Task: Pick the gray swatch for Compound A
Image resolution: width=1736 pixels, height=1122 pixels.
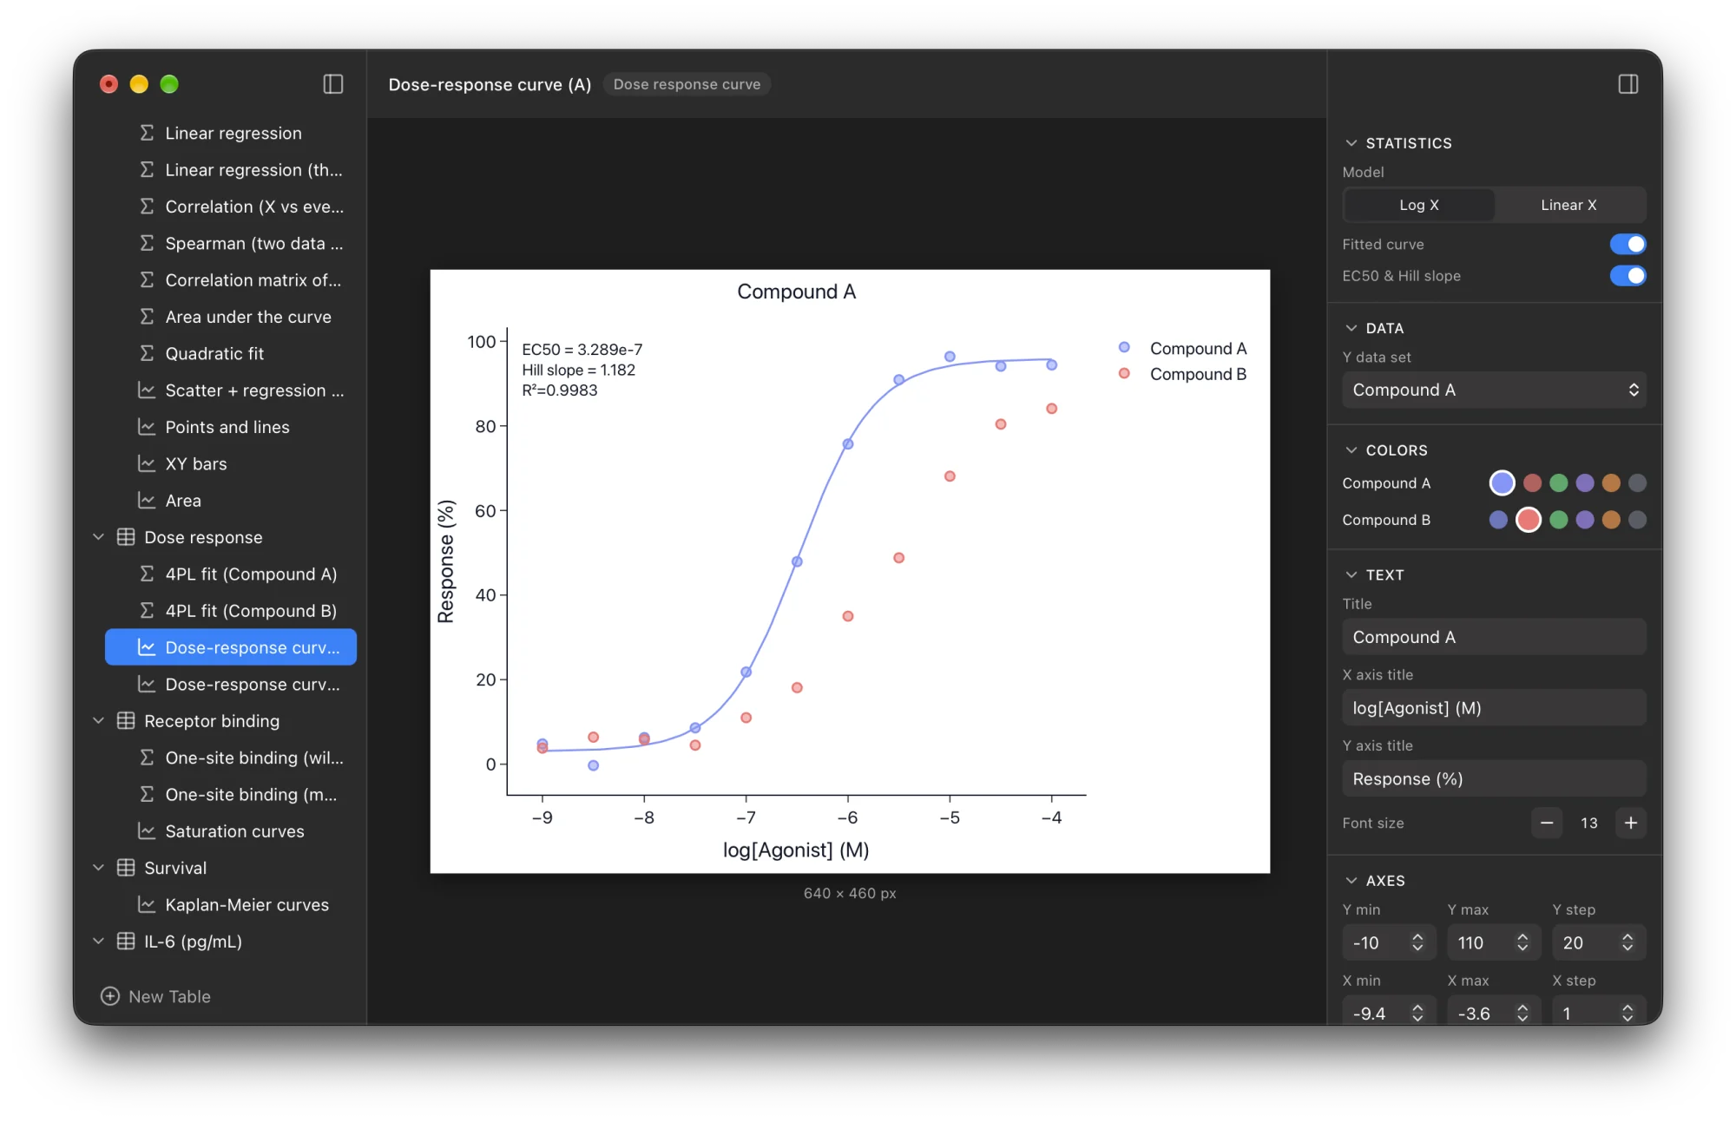Action: coord(1637,482)
